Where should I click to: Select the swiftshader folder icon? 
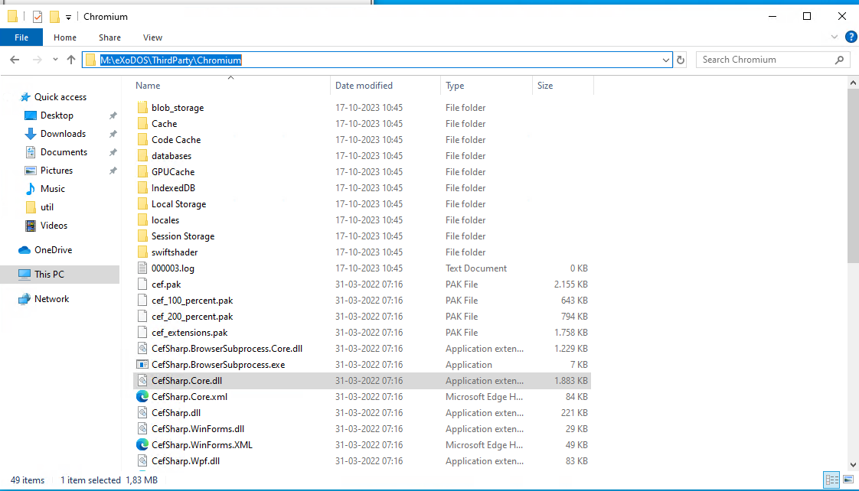pos(142,252)
